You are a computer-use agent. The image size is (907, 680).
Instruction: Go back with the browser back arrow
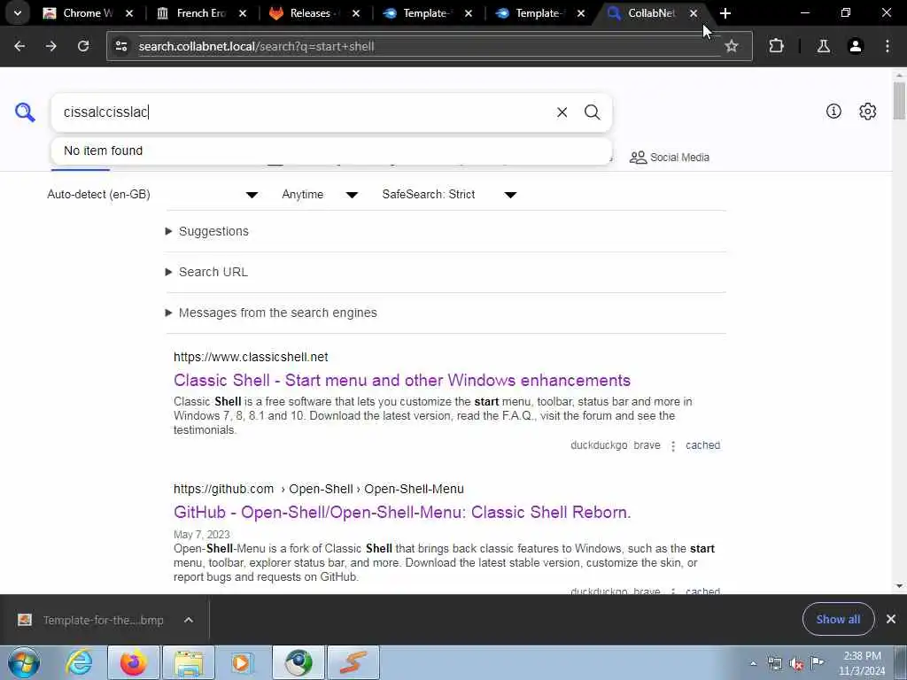pos(19,46)
